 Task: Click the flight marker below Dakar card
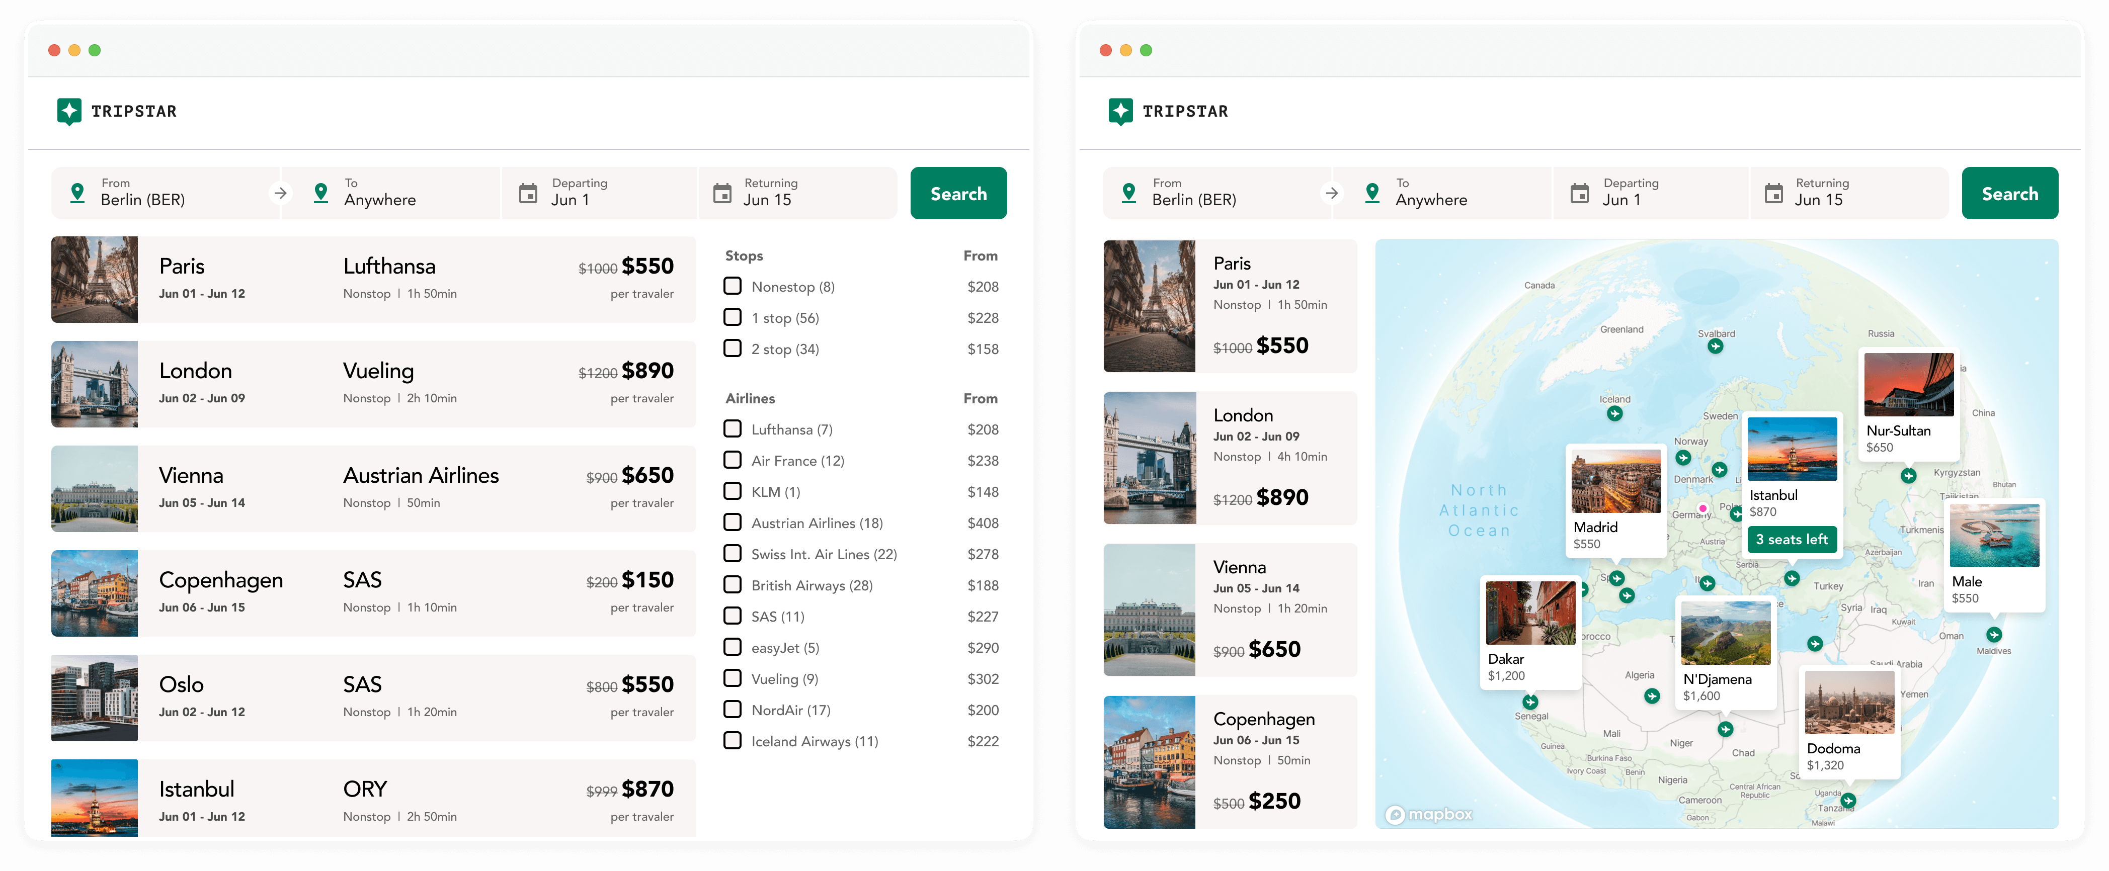point(1530,702)
